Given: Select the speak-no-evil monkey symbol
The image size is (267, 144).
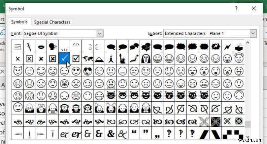Looking at the screenshot, I should 88,108.
